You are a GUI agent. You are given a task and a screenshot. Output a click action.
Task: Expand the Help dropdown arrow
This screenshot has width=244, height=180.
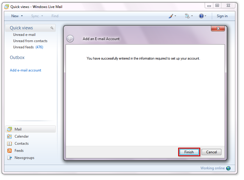205,16
